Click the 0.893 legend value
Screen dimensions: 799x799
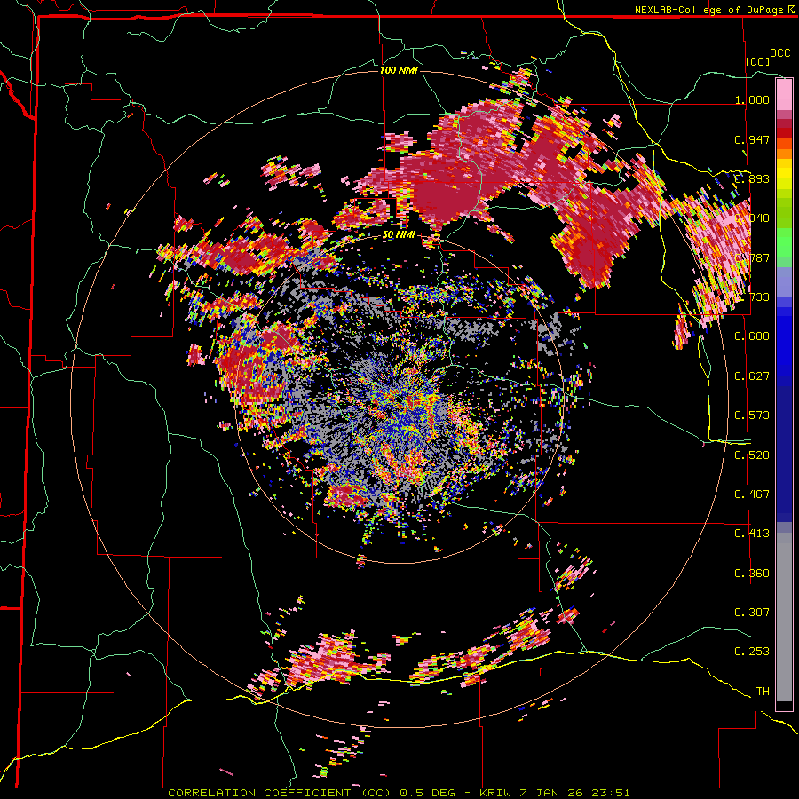[x=752, y=178]
